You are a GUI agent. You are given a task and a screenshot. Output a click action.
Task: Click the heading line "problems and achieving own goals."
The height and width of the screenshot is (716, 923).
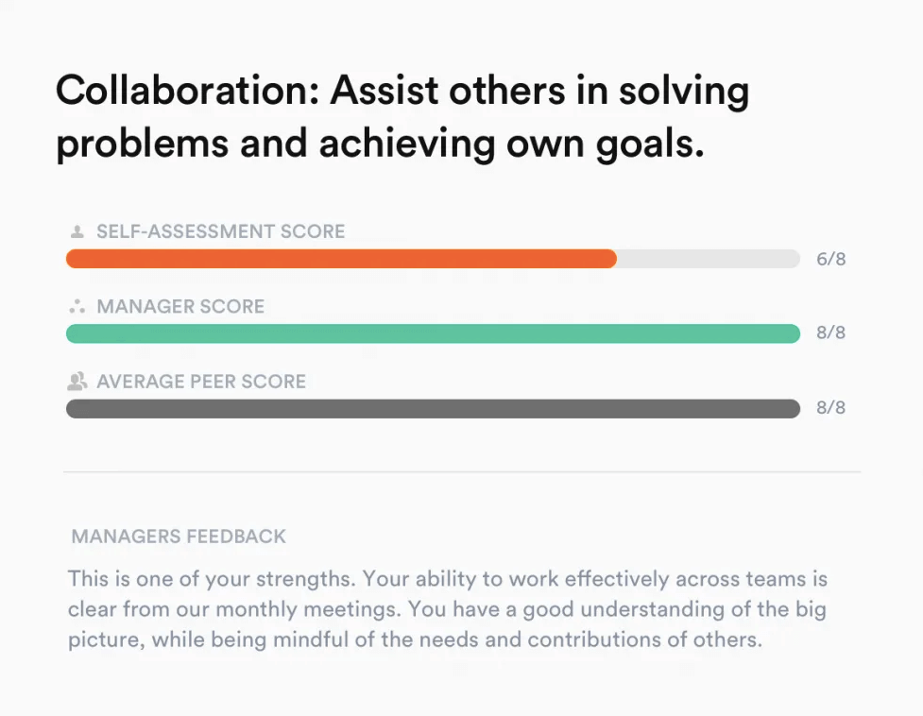[x=380, y=145]
